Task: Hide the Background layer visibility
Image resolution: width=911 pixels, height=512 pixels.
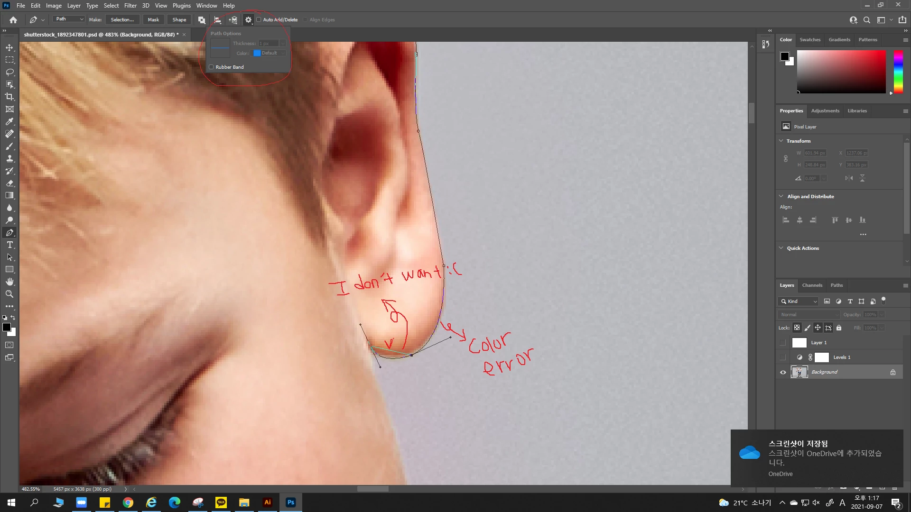Action: click(x=783, y=372)
